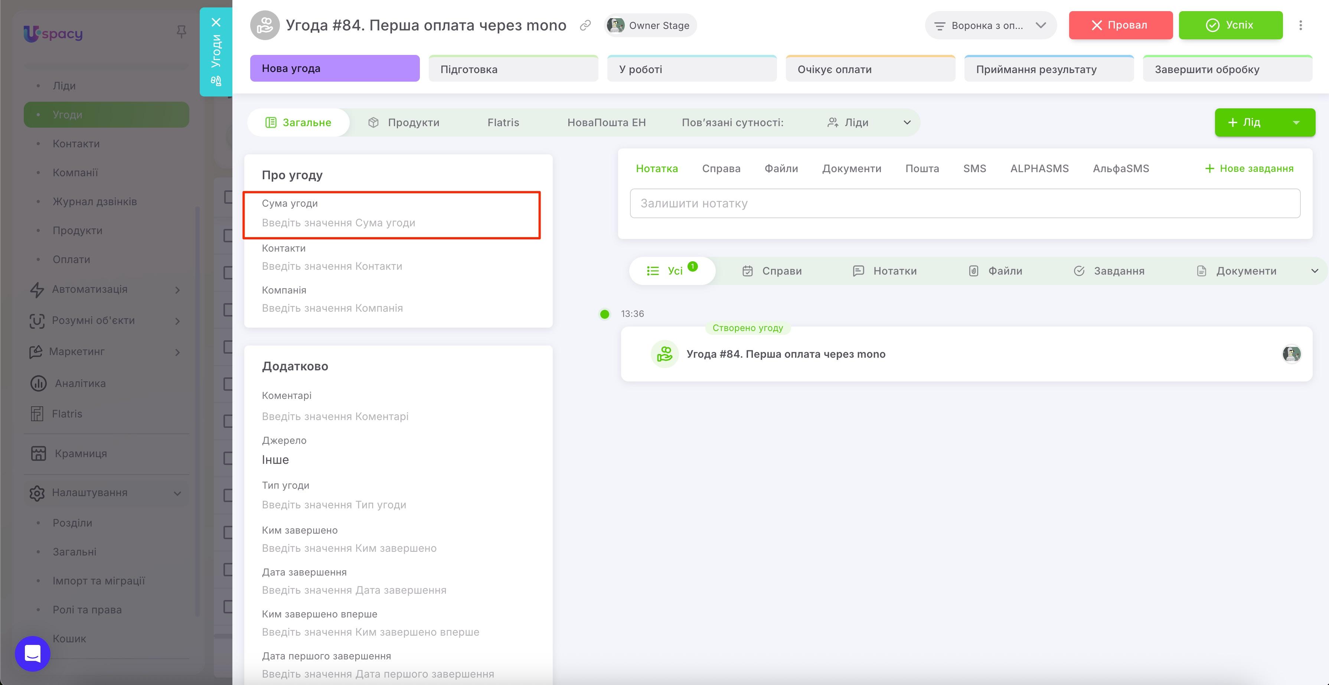Image resolution: width=1329 pixels, height=685 pixels.
Task: Expand the Розумні об'єкти sidebar section
Action: click(x=106, y=320)
